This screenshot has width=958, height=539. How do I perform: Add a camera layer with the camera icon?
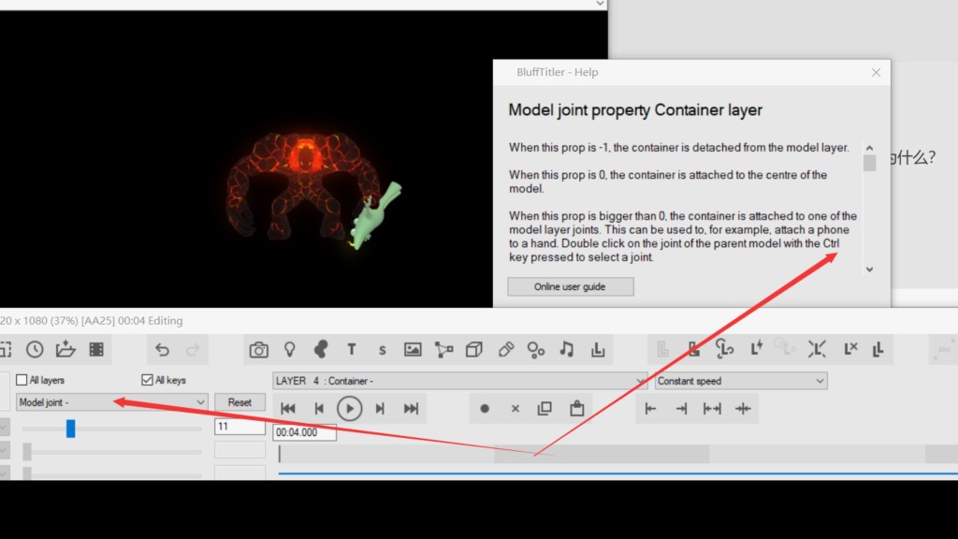pyautogui.click(x=258, y=350)
